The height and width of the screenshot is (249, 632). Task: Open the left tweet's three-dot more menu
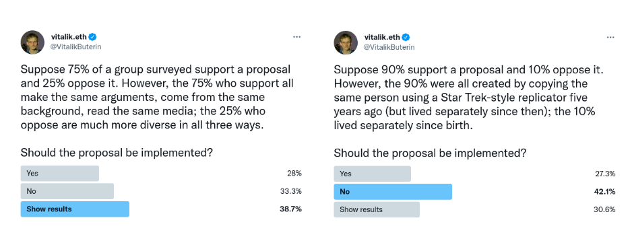click(296, 36)
